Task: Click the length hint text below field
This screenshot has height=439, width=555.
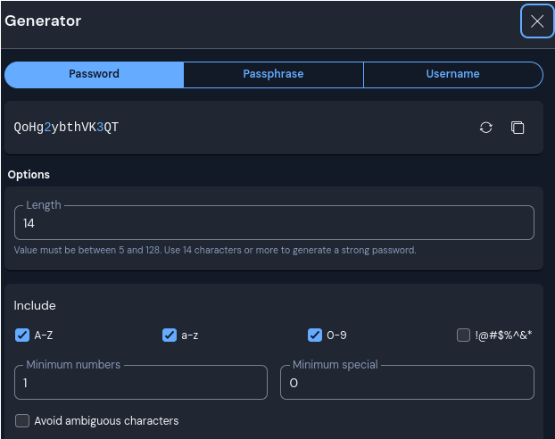Action: tap(215, 251)
